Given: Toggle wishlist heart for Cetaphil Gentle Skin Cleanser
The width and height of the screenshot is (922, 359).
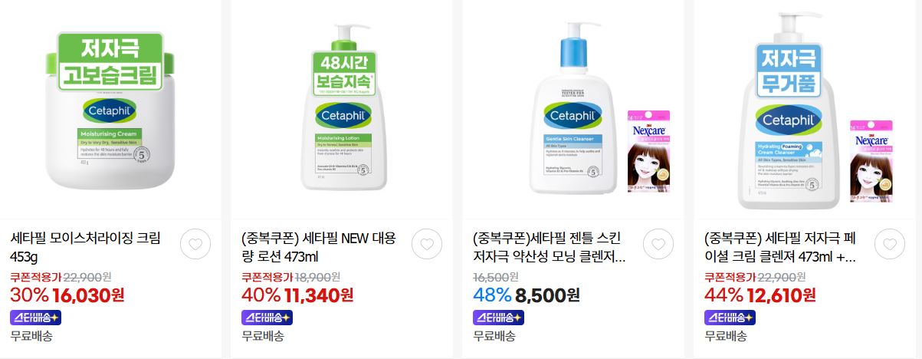Looking at the screenshot, I should 658,245.
